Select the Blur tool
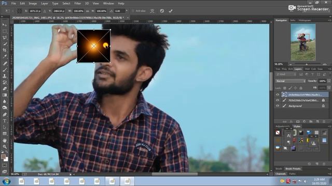This screenshot has width=332, height=186. click(x=5, y=101)
